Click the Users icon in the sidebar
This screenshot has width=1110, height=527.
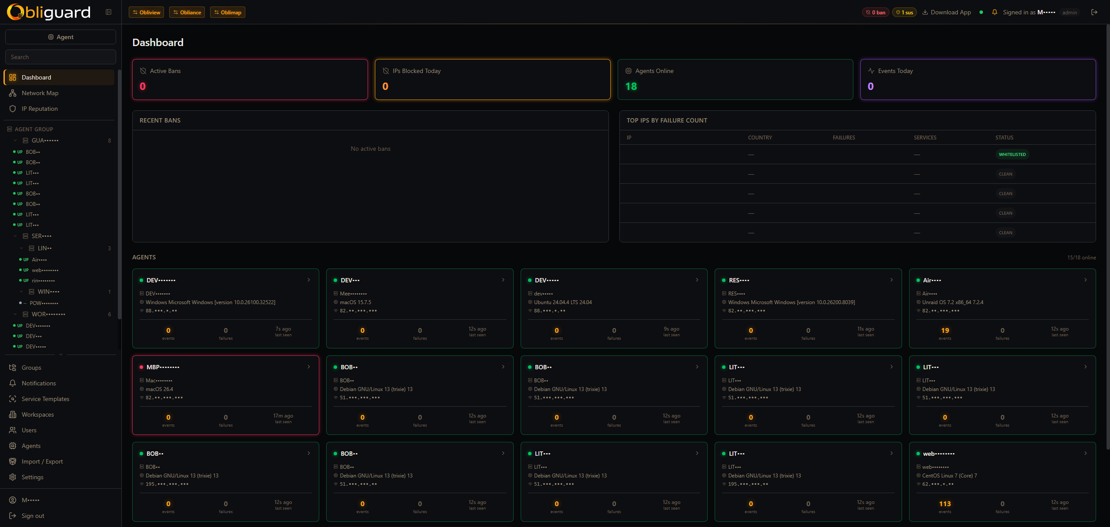click(13, 430)
